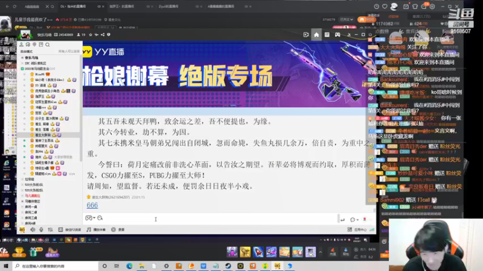
Task: Open Douyu settings gear icon
Action: click(x=432, y=7)
